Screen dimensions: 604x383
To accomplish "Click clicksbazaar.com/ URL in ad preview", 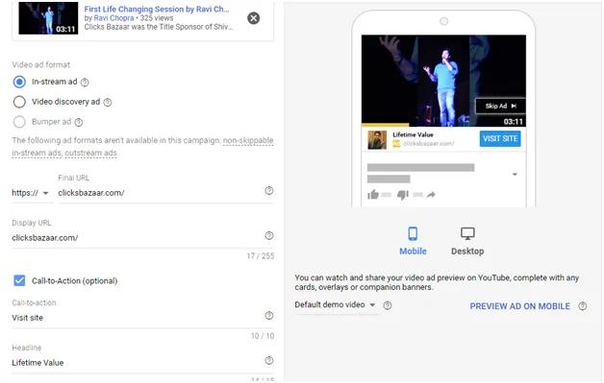I will tap(428, 144).
